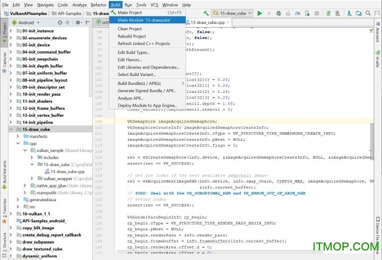Screen dimensions: 382x260
Task: Click VulkanAPIsamples breadcrumb in navigation bar
Action: pos(25,13)
